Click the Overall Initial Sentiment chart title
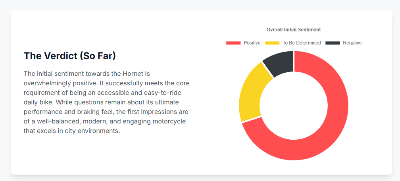Screen dimensions: 400x181 point(293,30)
